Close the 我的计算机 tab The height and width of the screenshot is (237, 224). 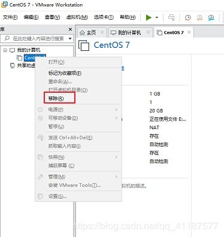149,32
